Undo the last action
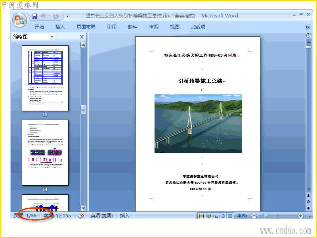Screen dimensions: 317x238 (x=43, y=16)
